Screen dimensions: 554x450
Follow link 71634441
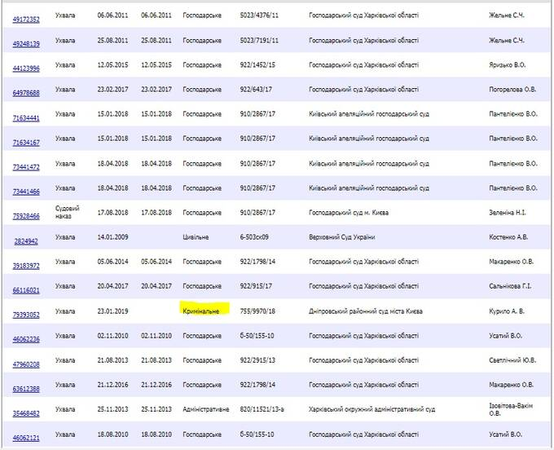click(27, 118)
